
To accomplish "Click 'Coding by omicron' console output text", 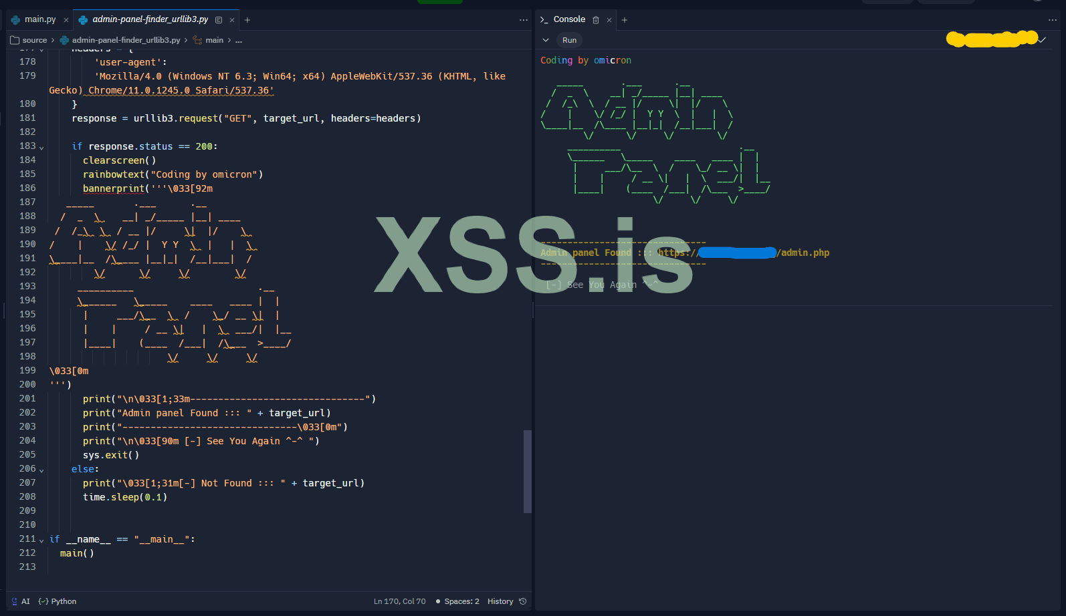I will click(x=586, y=60).
